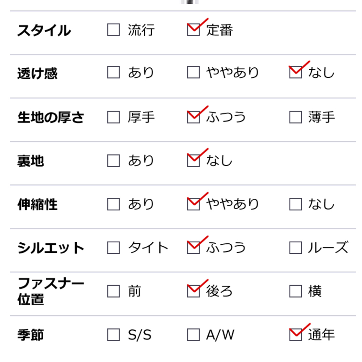Select ややあり checkbox for 透け感
Viewport: 362px width, 362px height.
point(193,72)
